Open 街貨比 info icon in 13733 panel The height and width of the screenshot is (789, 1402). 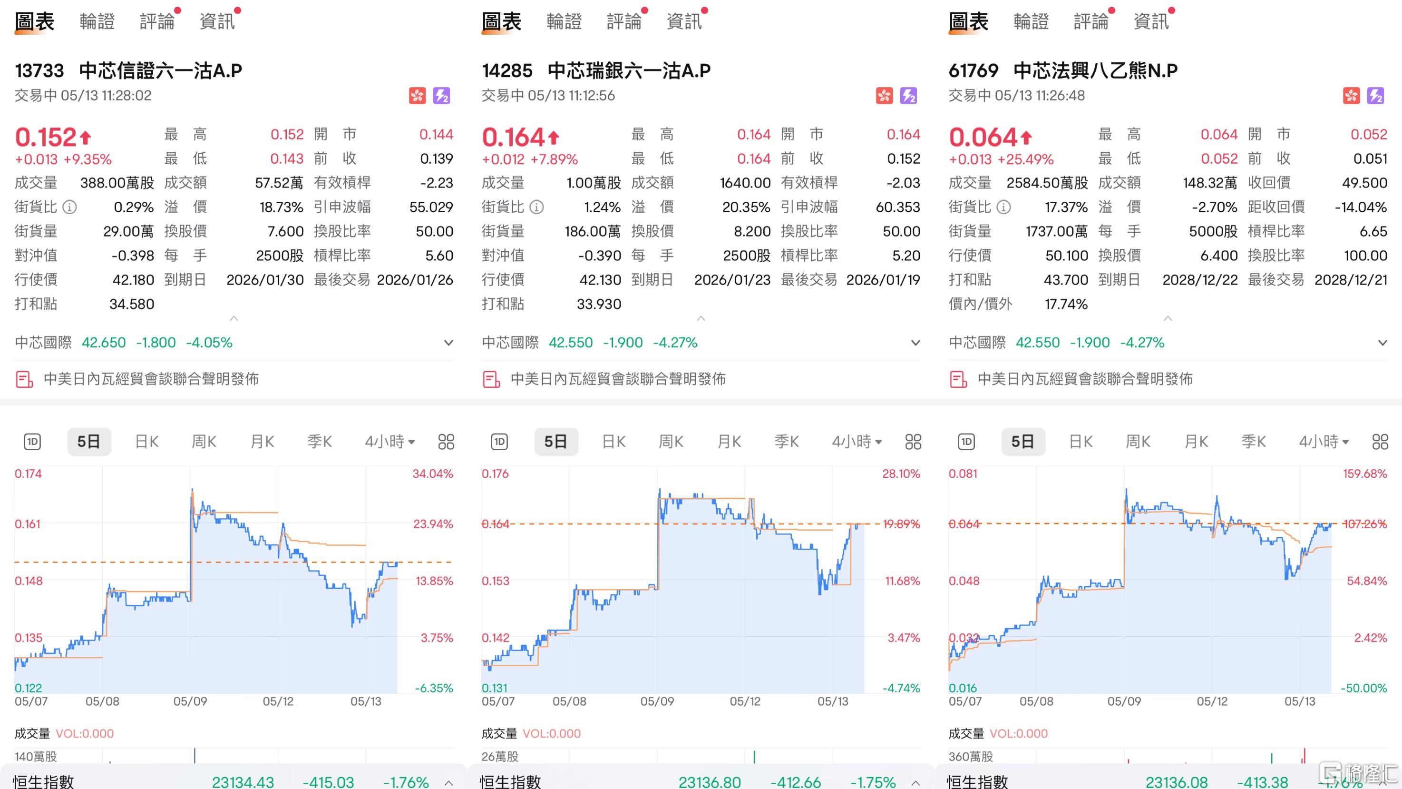(x=69, y=207)
